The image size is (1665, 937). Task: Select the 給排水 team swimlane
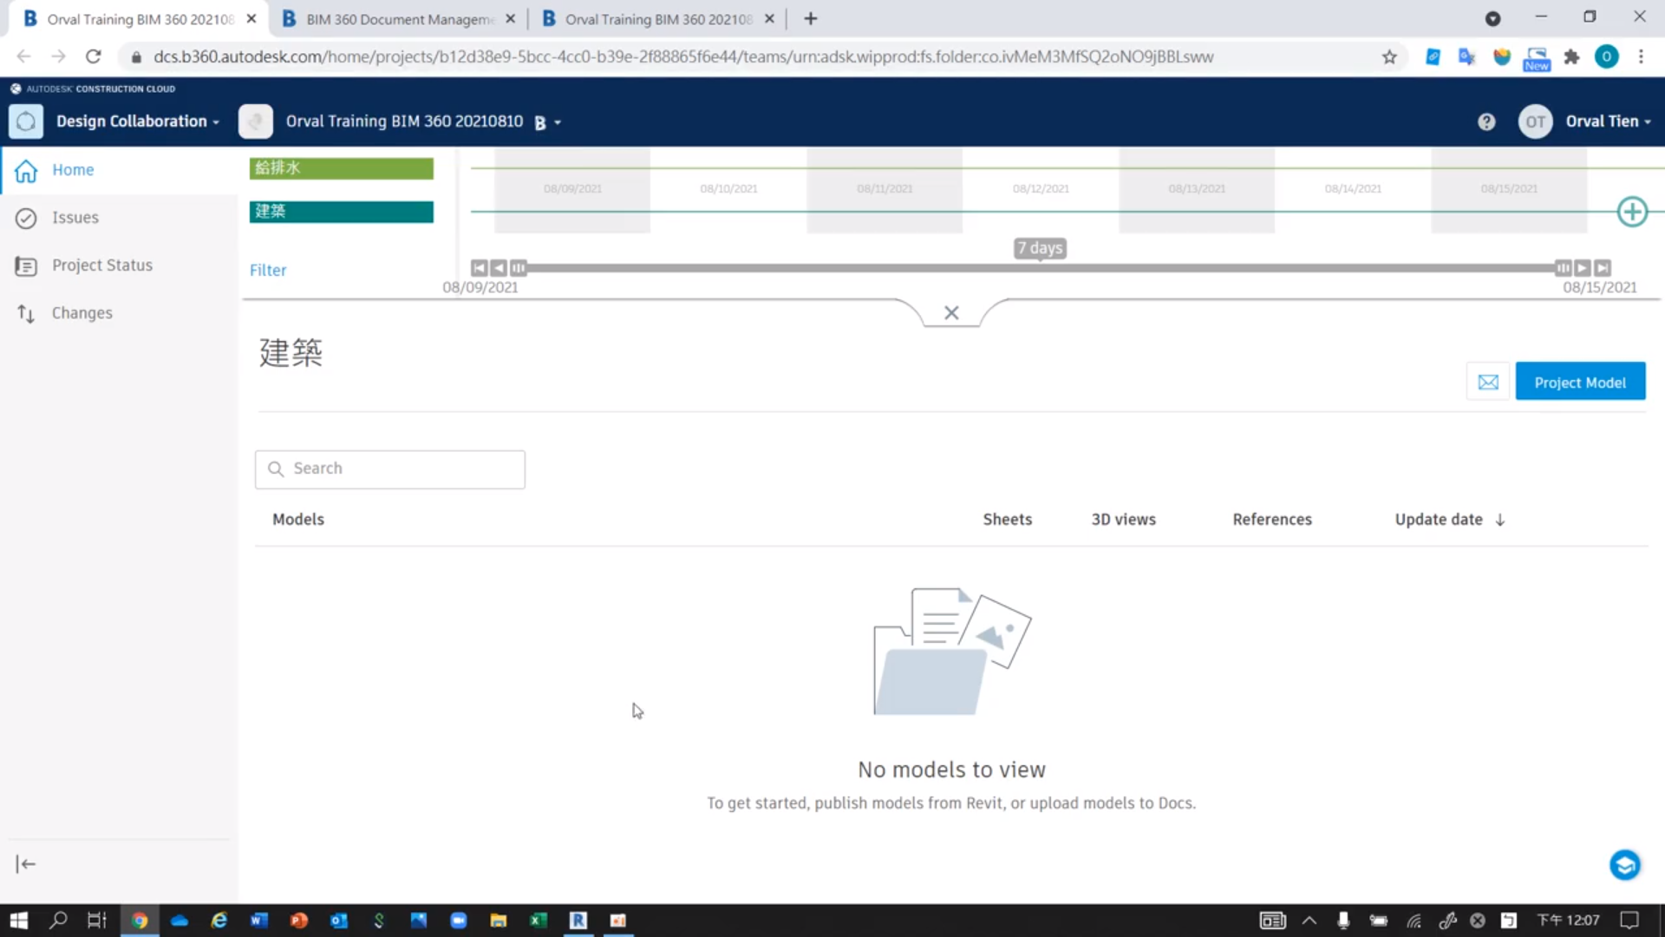pos(342,168)
